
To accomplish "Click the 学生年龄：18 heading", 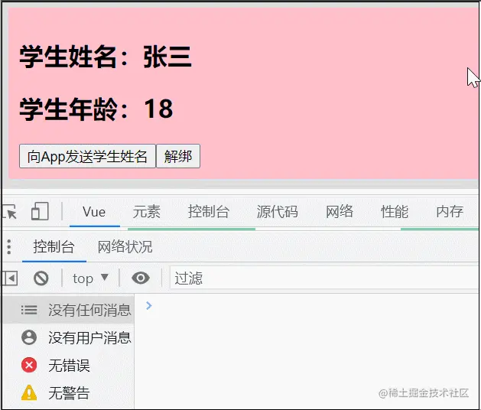I will (96, 109).
